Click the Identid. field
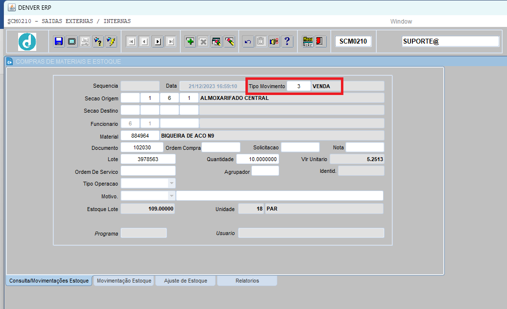 tap(361, 171)
